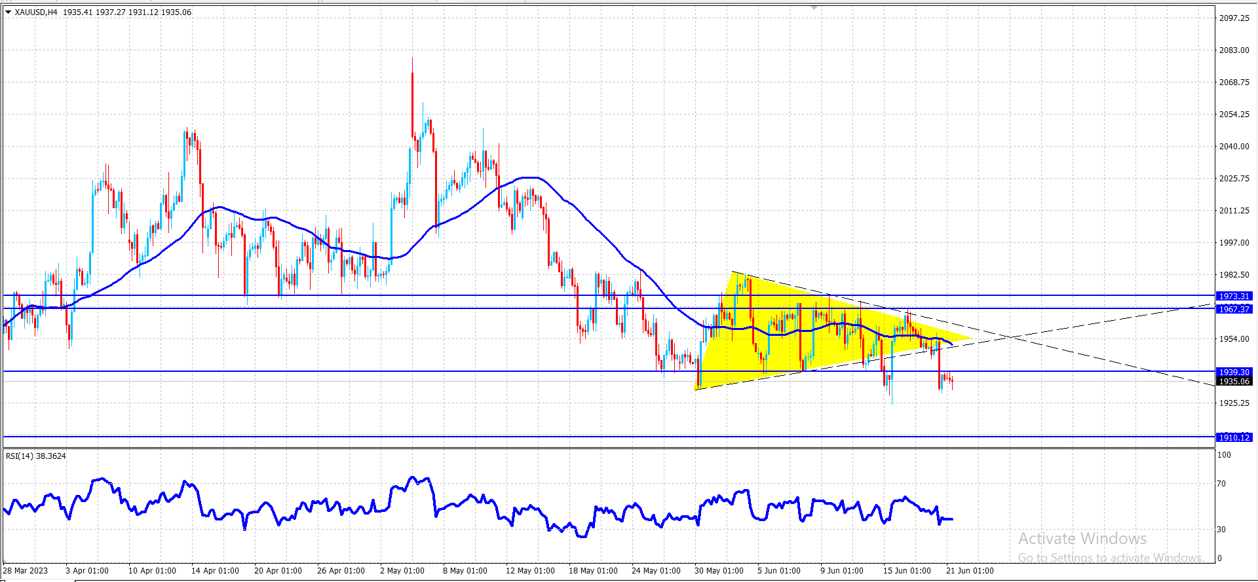Click the 2025.75 price scale value
This screenshot has width=1258, height=582.
coord(1234,179)
